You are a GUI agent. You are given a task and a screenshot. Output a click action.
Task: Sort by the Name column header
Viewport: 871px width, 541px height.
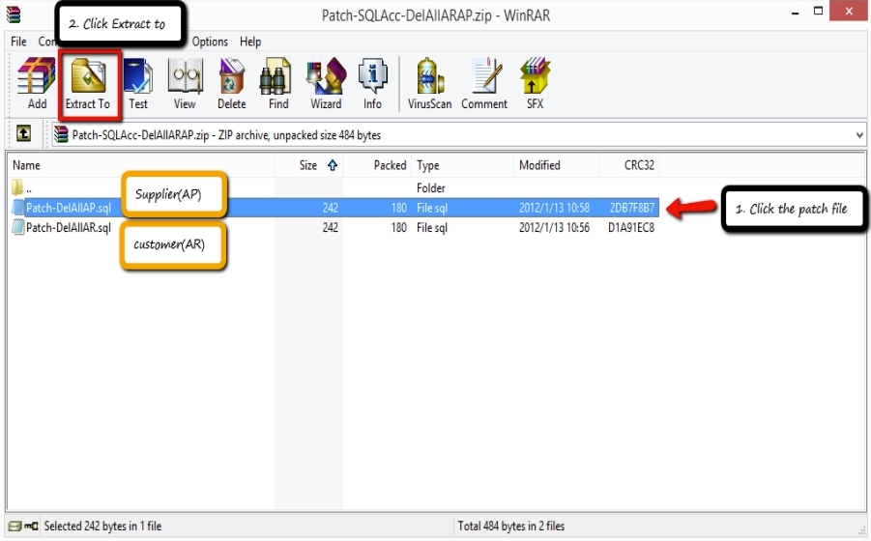pos(141,165)
